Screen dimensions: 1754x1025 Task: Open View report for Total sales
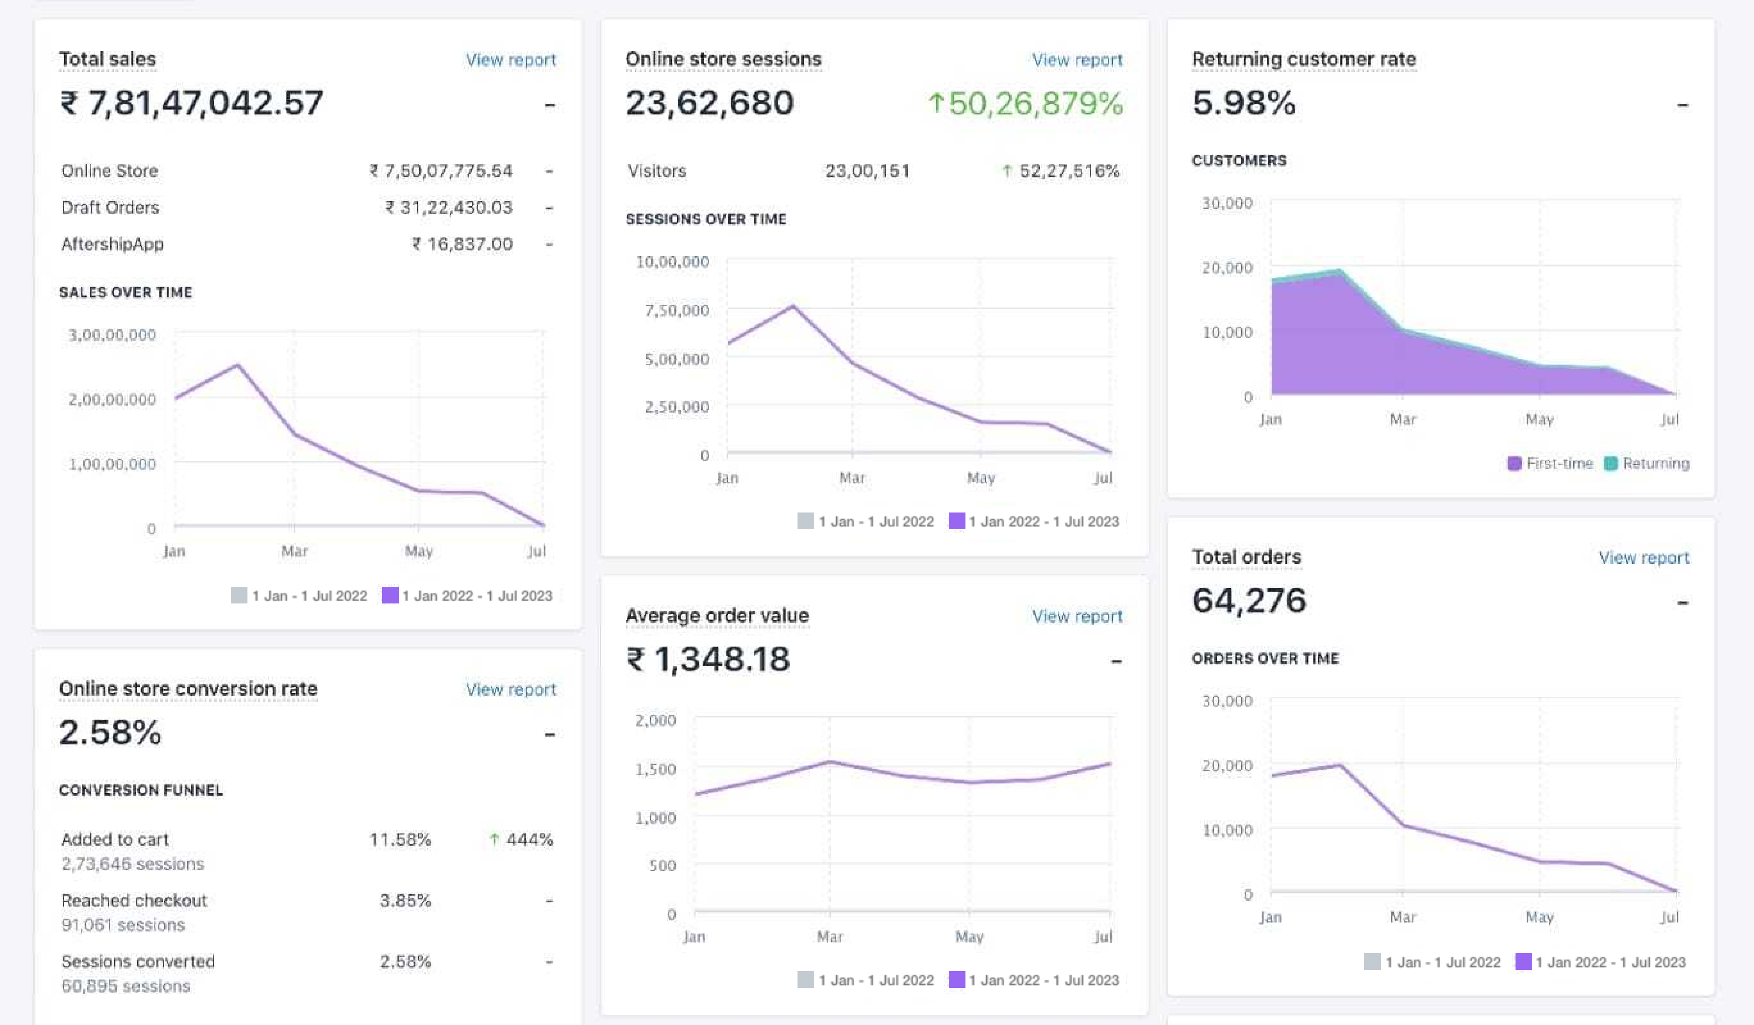coord(511,60)
